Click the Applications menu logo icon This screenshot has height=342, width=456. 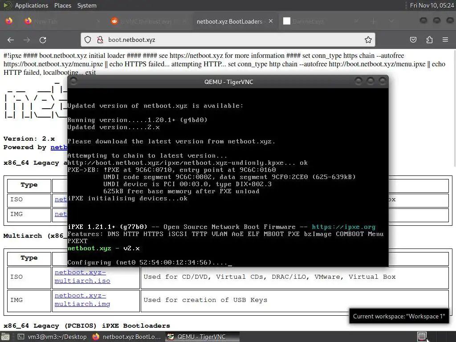[8, 5]
